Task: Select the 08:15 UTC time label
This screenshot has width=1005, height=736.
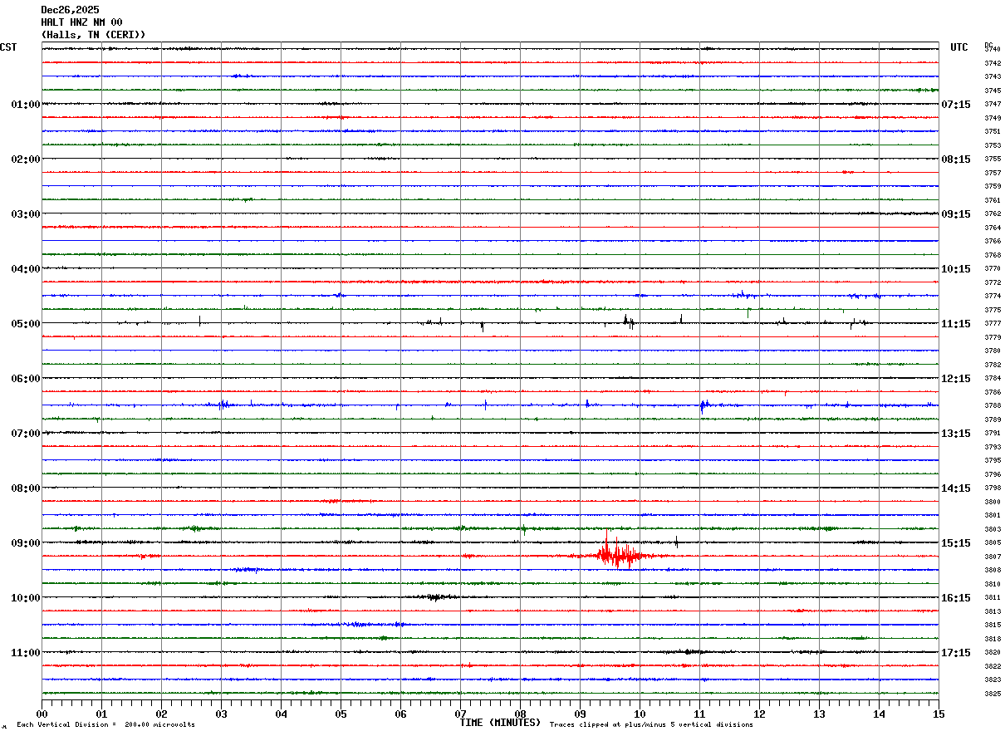Action: click(956, 159)
